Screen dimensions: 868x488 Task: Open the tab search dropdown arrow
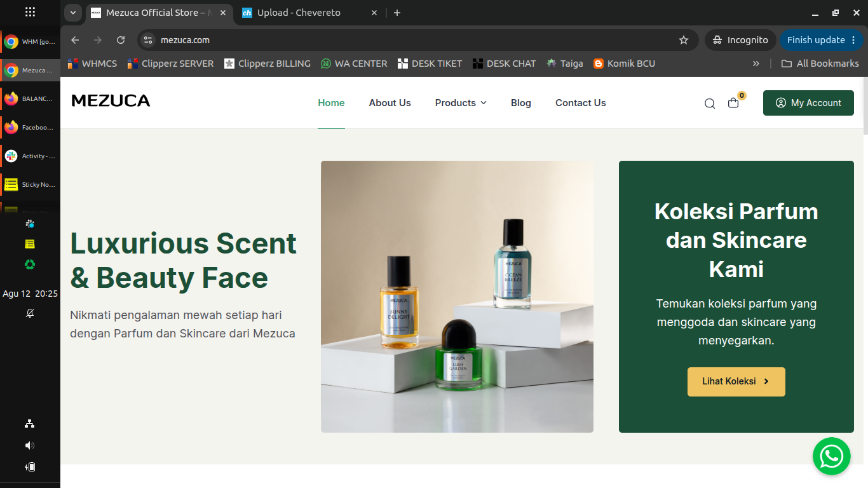72,13
